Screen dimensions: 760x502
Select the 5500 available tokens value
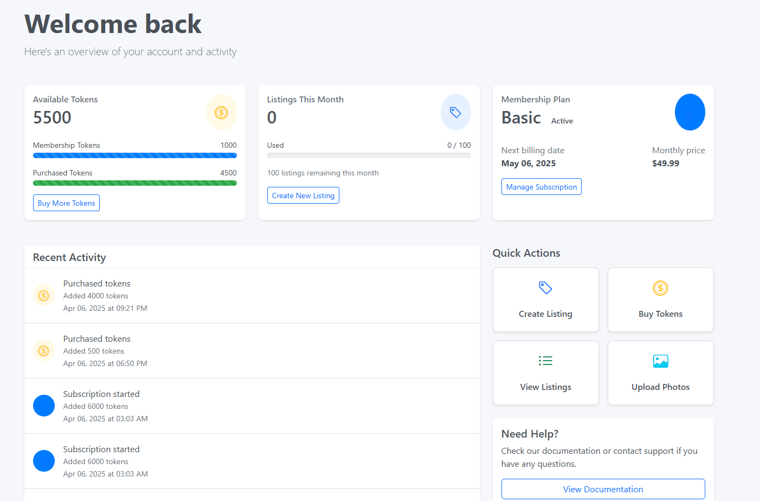pos(52,118)
